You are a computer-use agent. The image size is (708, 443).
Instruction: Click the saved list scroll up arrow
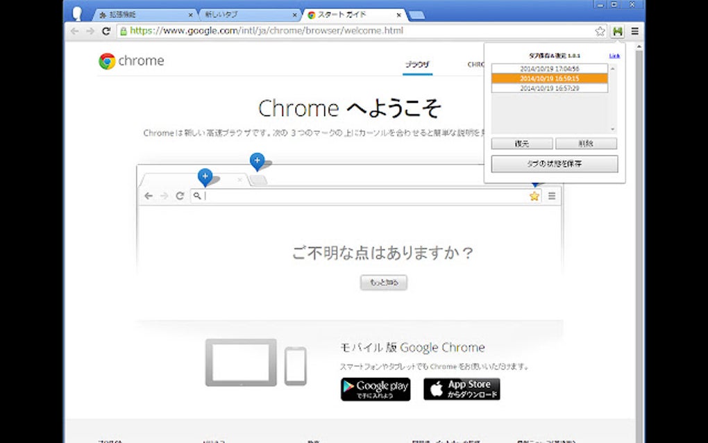pyautogui.click(x=613, y=69)
